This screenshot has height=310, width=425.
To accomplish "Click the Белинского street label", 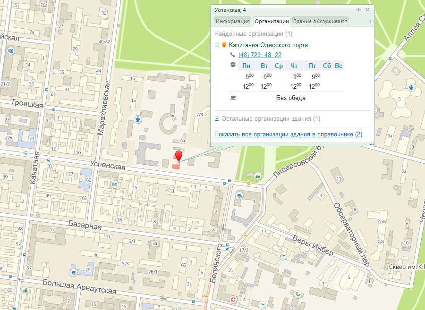I will pos(216,263).
